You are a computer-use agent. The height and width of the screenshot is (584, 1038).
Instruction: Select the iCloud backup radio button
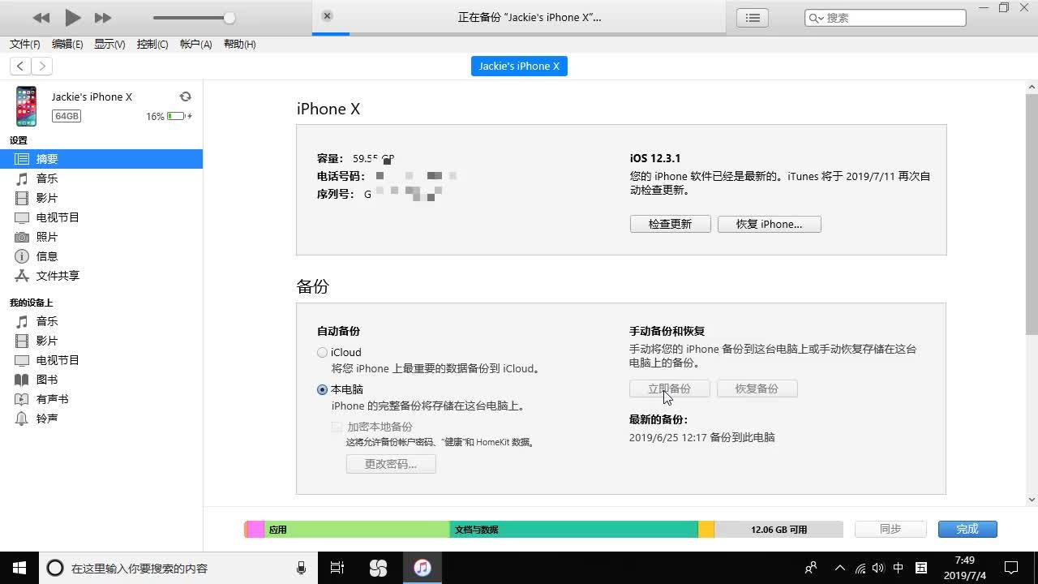tap(322, 352)
